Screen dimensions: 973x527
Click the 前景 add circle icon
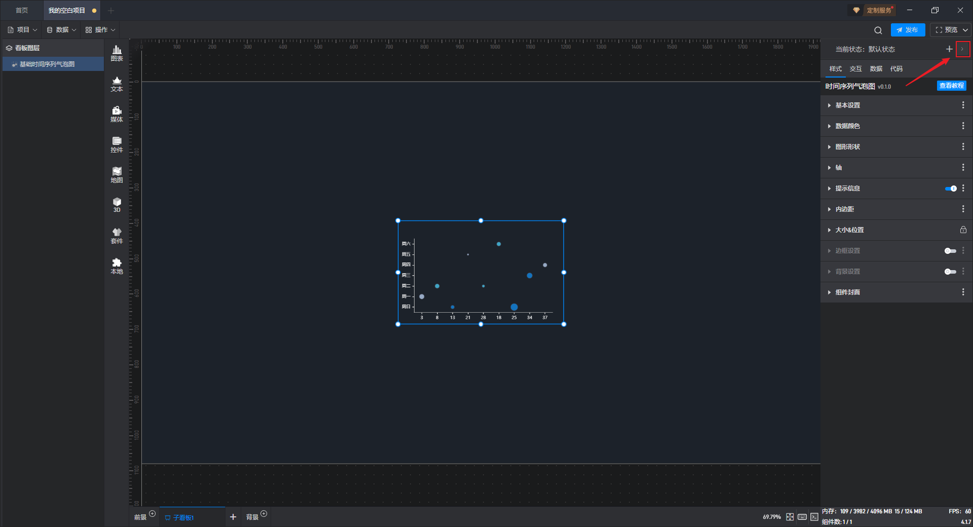(x=152, y=514)
